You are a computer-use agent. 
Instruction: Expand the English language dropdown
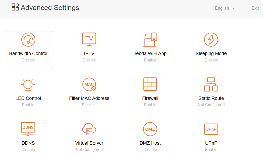[222, 8]
